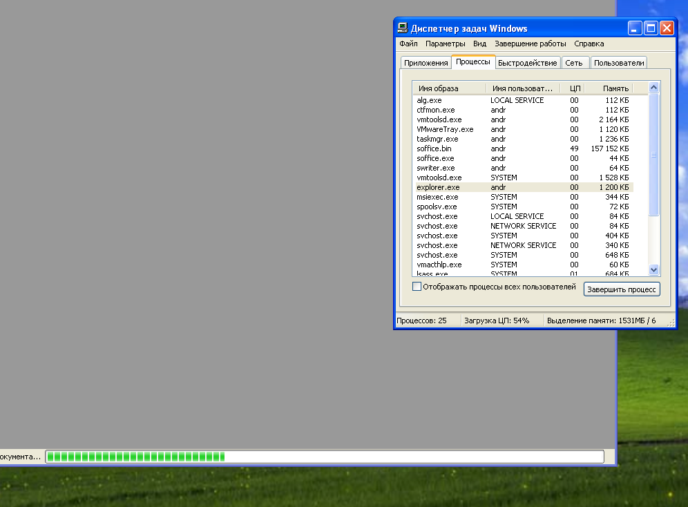The width and height of the screenshot is (688, 507).
Task: Switch to the Приложения tab
Action: pyautogui.click(x=426, y=63)
